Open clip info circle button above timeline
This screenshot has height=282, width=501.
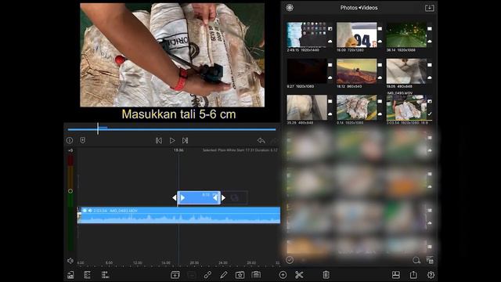point(70,140)
